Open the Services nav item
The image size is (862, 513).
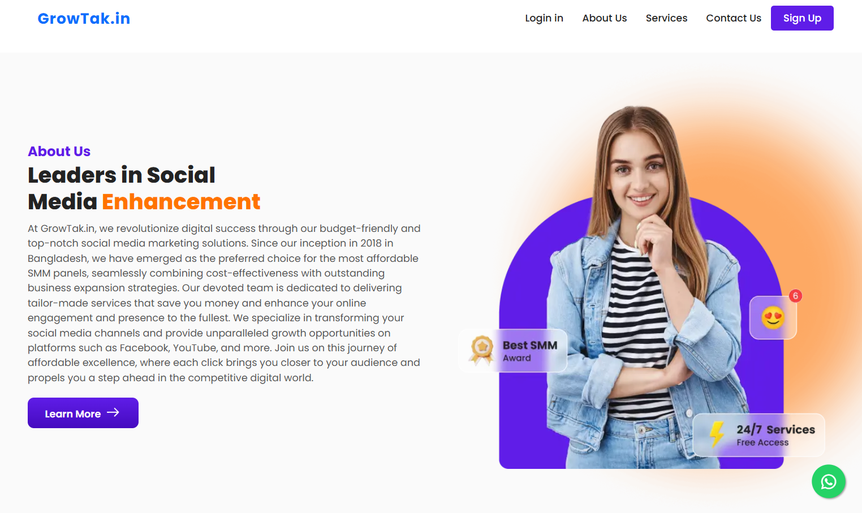click(666, 18)
